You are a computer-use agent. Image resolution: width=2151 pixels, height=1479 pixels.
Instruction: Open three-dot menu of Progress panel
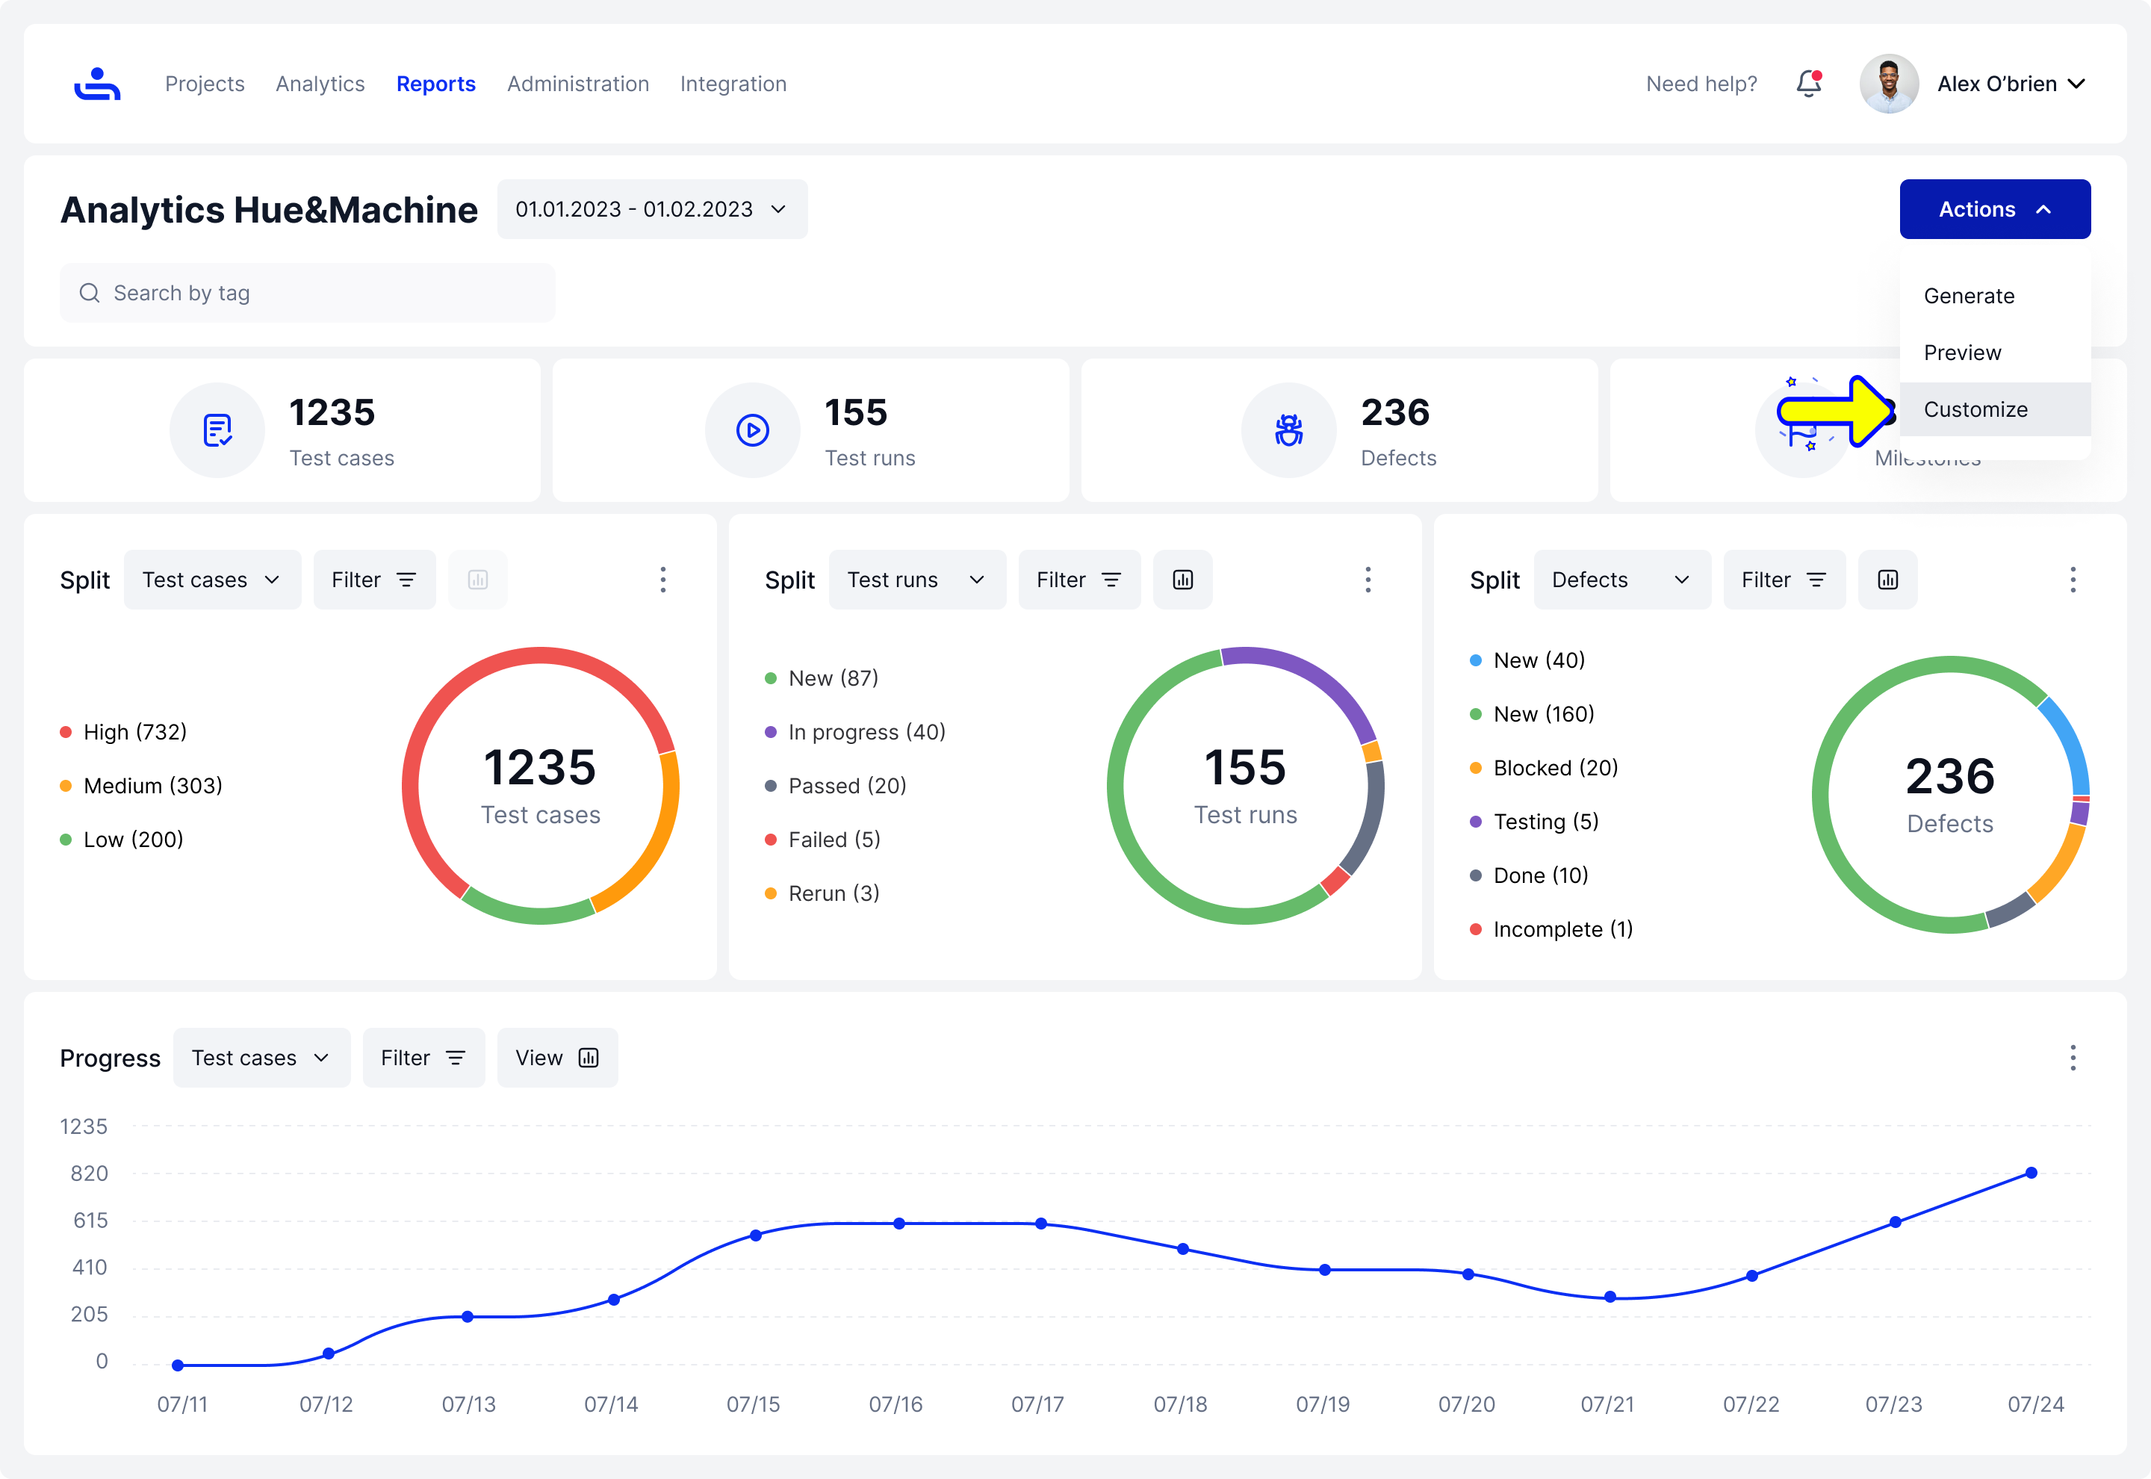[2073, 1058]
